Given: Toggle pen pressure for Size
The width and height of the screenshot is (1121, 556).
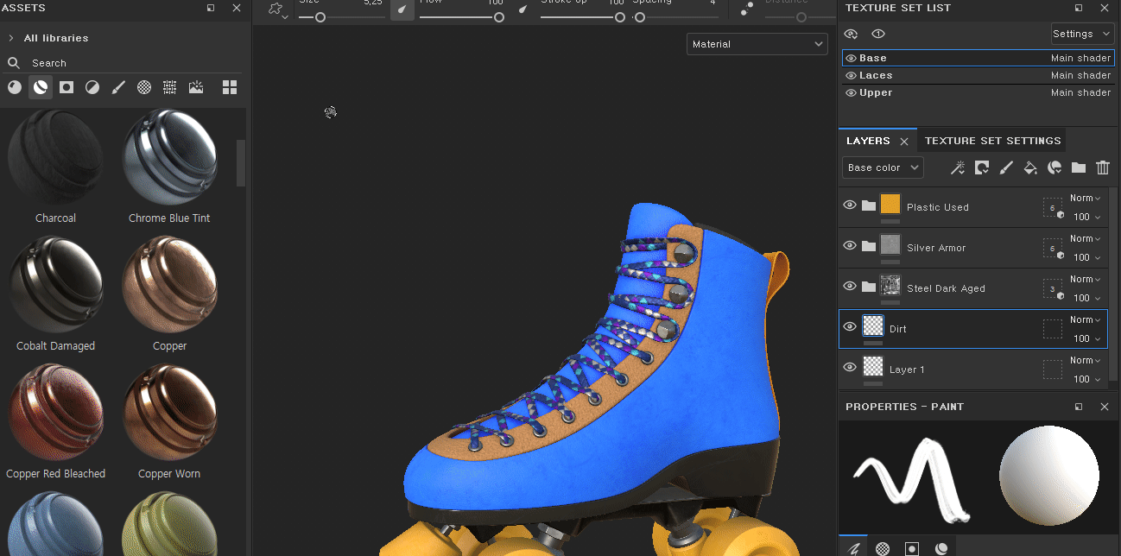Looking at the screenshot, I should click(402, 9).
